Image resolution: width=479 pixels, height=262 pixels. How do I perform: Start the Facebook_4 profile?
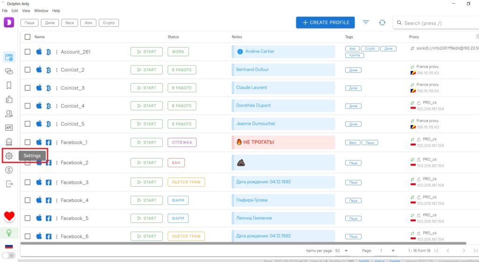[x=146, y=200]
